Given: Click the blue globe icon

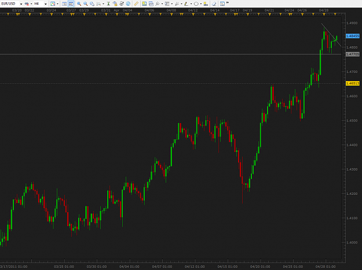Looking at the screenshot, I should (128, 3).
